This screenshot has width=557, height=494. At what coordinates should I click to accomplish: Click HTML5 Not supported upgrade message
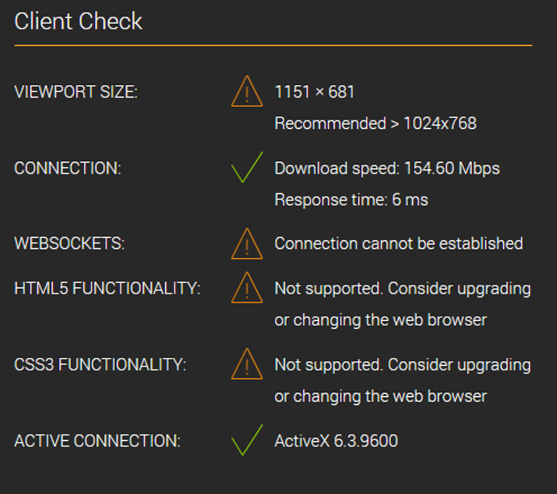pos(403,304)
